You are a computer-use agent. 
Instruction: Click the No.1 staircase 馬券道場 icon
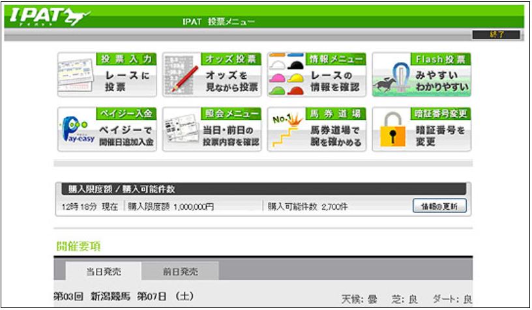288,130
